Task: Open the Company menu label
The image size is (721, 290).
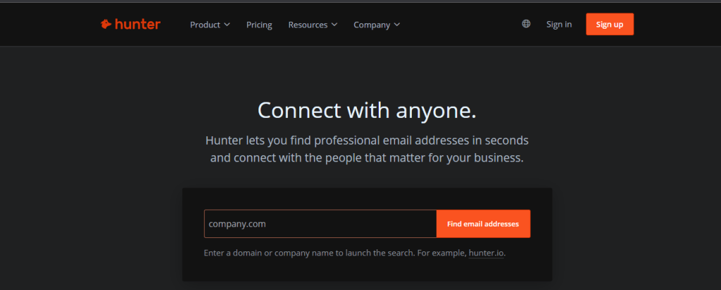Action: click(x=372, y=25)
